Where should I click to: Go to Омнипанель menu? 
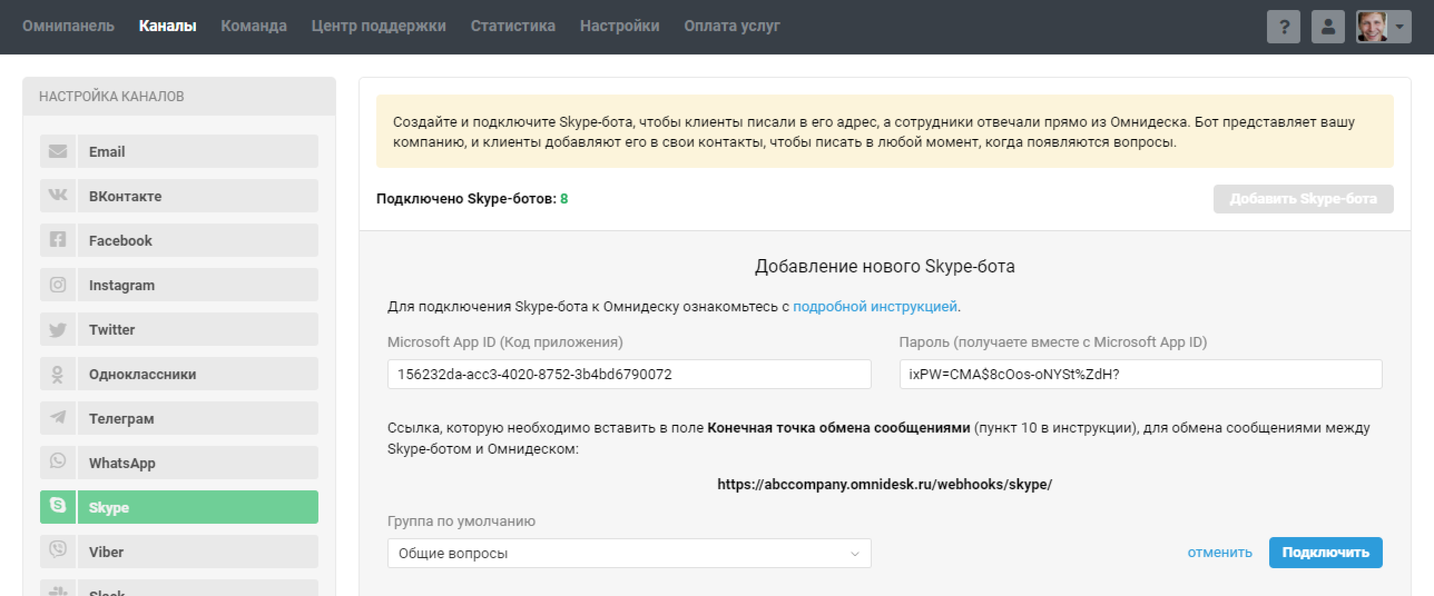(68, 26)
